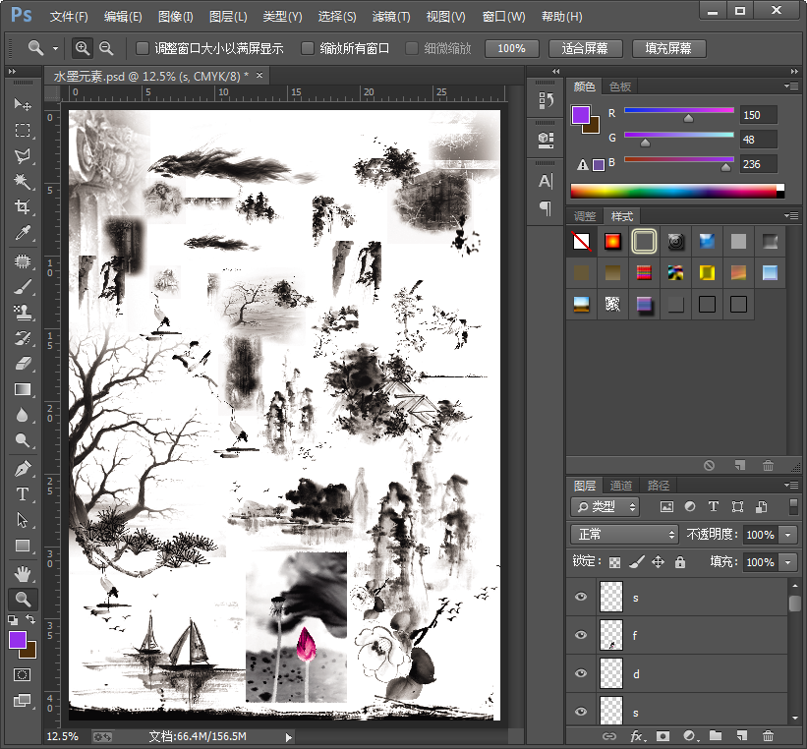Screen dimensions: 807x749
Task: Click the 适合屏幕 button
Action: point(584,48)
